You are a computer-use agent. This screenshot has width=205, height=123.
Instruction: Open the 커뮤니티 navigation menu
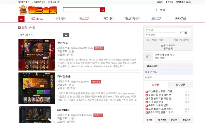point(108,19)
